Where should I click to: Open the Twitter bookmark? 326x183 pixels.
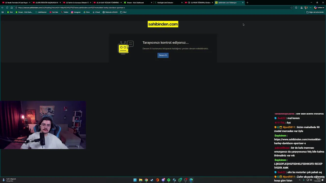pyautogui.click(x=65, y=12)
